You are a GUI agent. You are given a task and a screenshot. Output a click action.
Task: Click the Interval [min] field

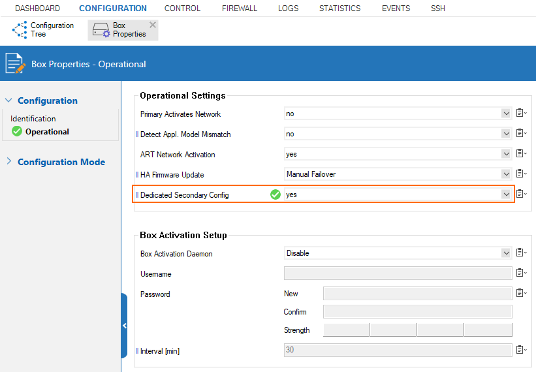pyautogui.click(x=398, y=350)
